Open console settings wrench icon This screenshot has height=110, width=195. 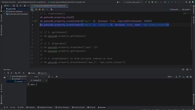tap(43, 9)
